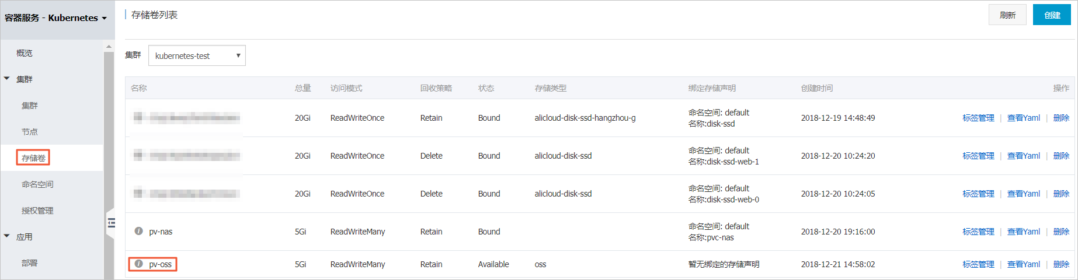Image resolution: width=1078 pixels, height=280 pixels.
Task: Click the pv-oss volume name
Action: pyautogui.click(x=161, y=264)
